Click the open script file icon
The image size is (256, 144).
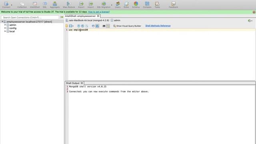67,26
